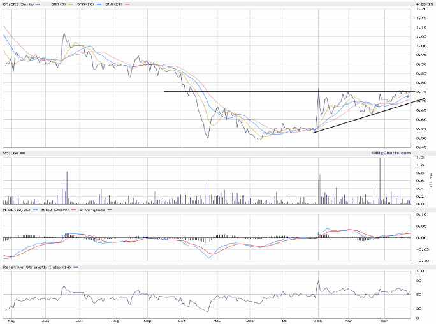Click the Millions volume axis label
Viewport: 436px width, 324px height.
coord(431,180)
